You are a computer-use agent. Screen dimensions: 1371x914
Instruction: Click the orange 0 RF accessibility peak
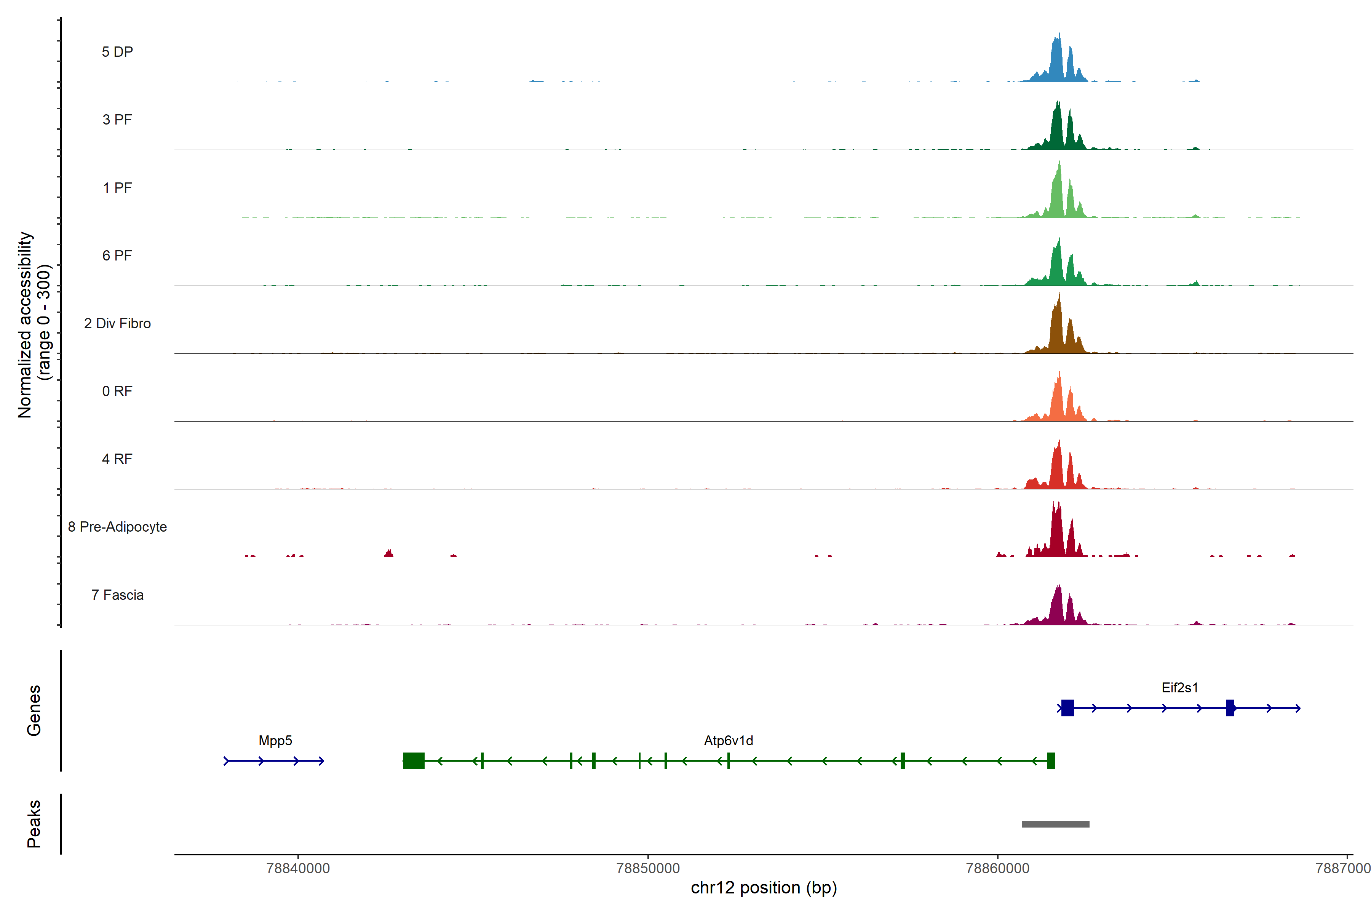click(1058, 402)
